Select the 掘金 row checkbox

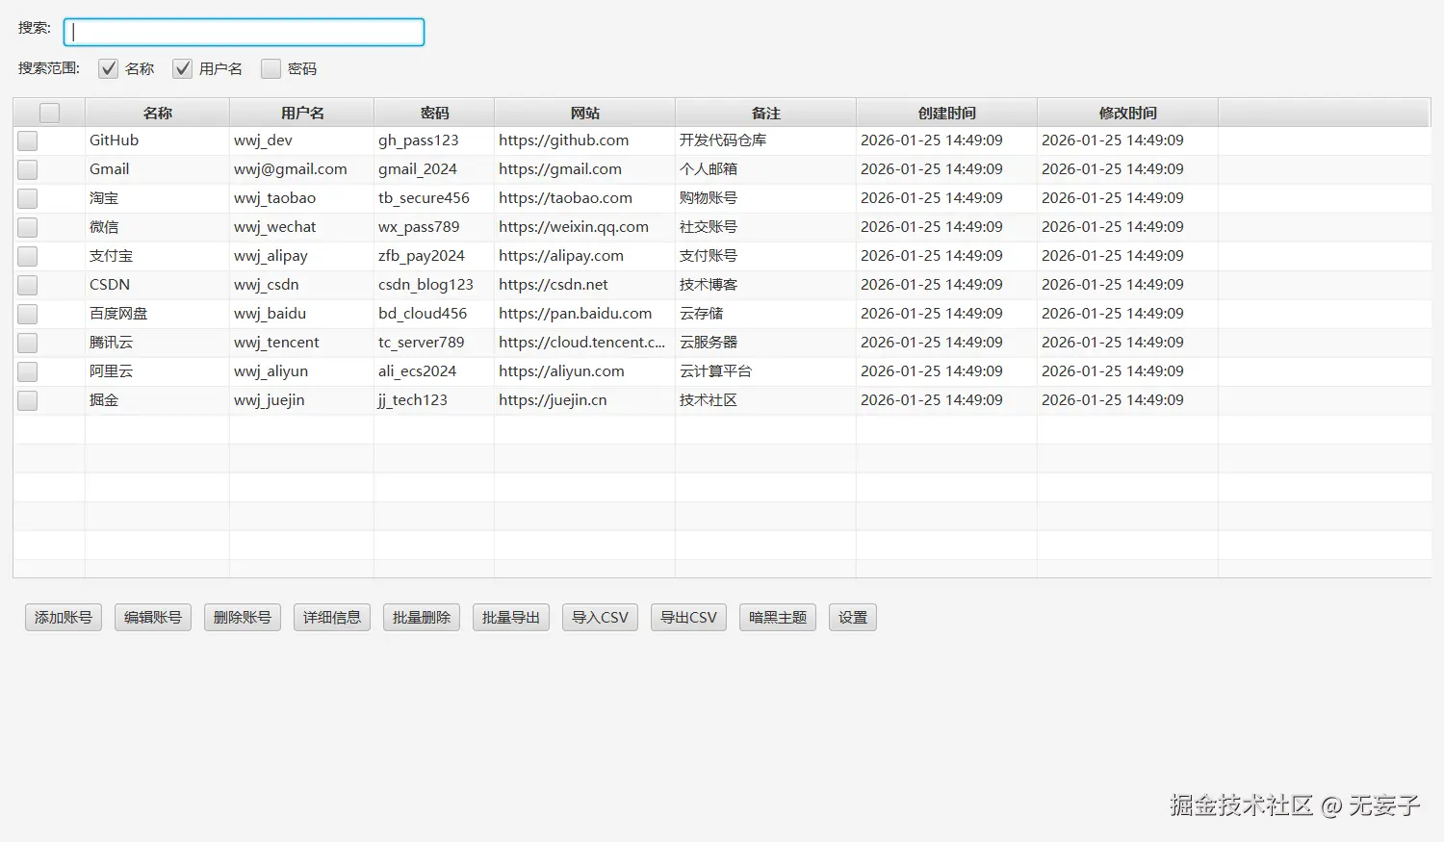tap(27, 400)
